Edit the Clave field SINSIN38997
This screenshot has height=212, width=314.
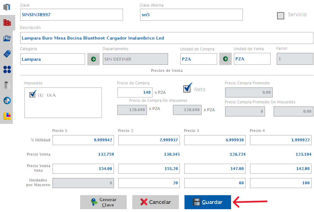click(x=71, y=15)
